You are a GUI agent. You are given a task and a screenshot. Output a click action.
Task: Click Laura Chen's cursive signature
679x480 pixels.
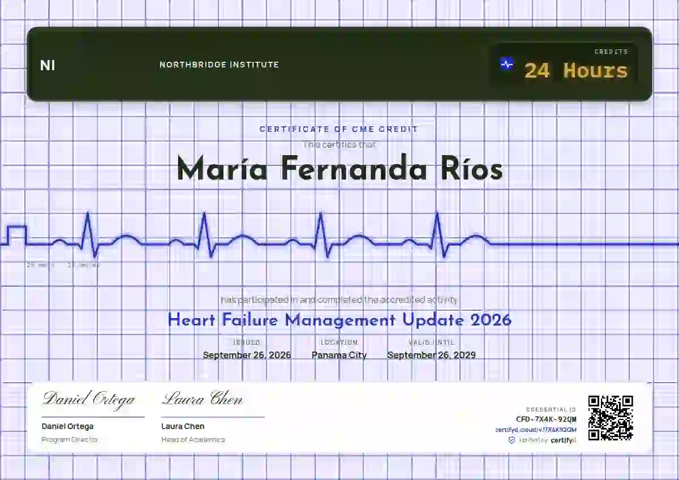pyautogui.click(x=202, y=399)
